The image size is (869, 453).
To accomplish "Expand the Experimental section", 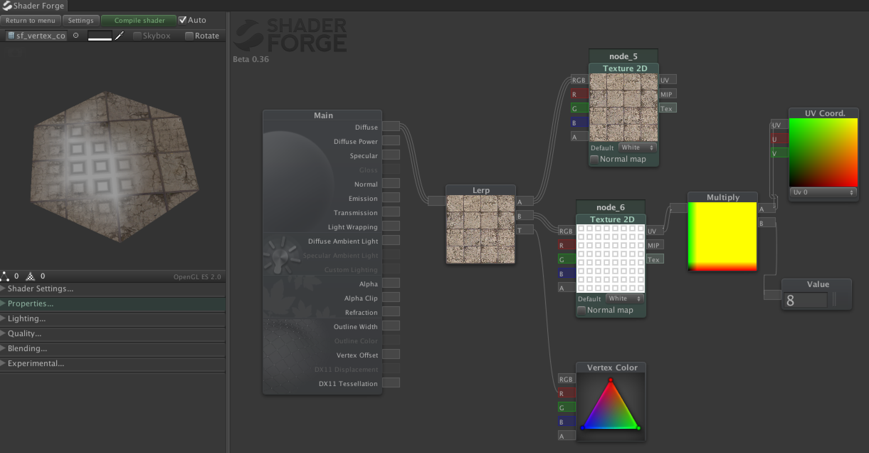I will point(113,364).
